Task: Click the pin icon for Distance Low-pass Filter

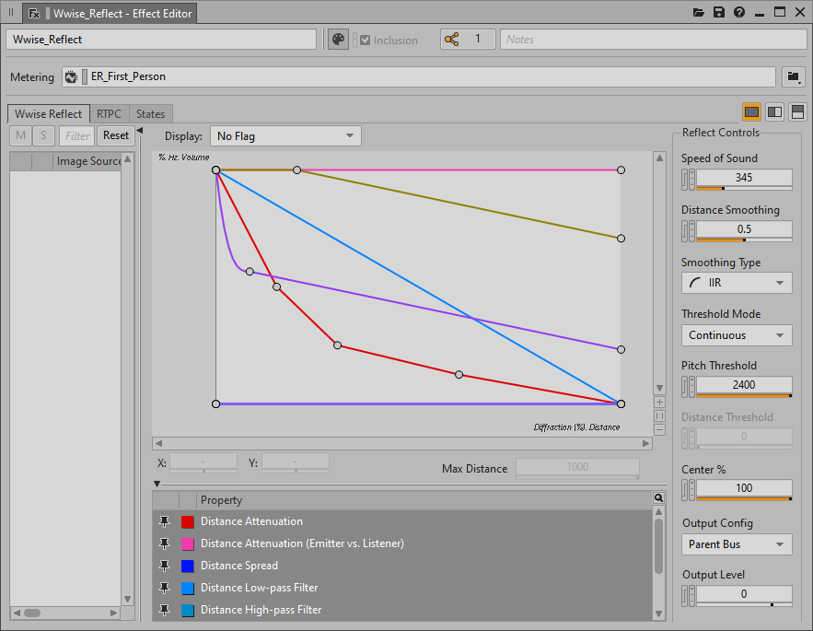Action: coord(165,588)
